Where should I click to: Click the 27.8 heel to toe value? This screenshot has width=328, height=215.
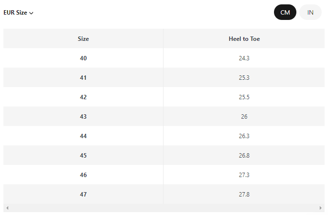(244, 194)
